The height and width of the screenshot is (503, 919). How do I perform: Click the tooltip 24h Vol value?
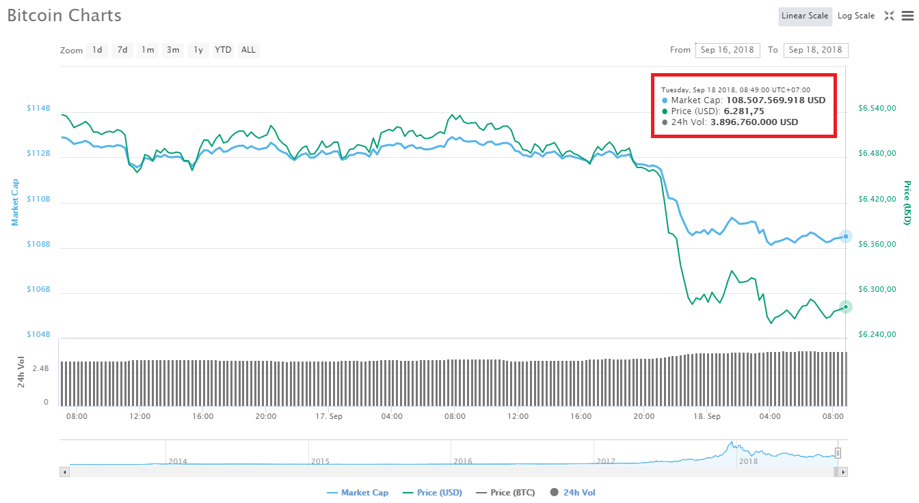(754, 122)
